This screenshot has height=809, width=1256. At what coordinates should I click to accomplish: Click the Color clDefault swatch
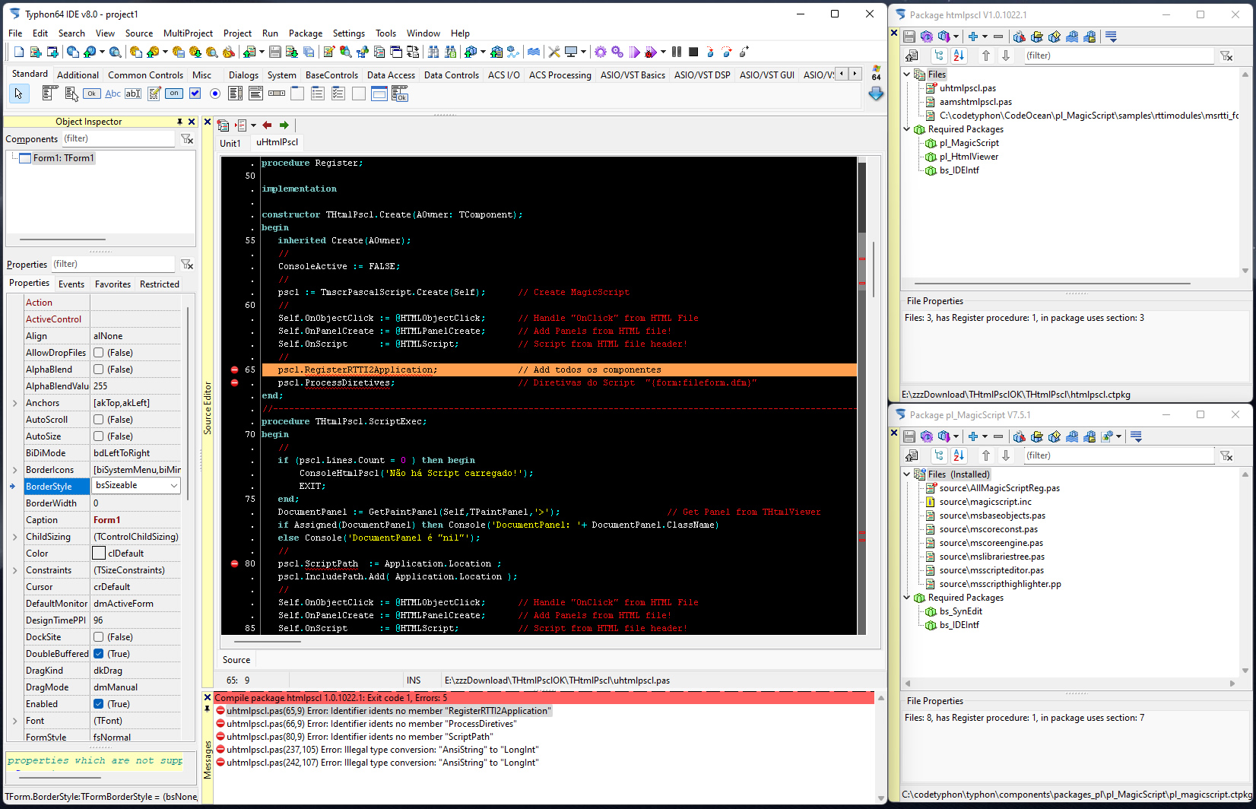tap(99, 554)
